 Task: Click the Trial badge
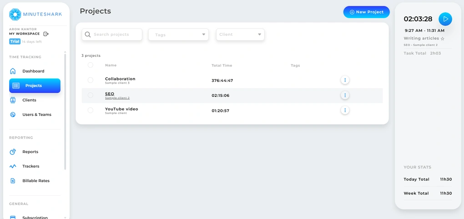click(x=15, y=42)
